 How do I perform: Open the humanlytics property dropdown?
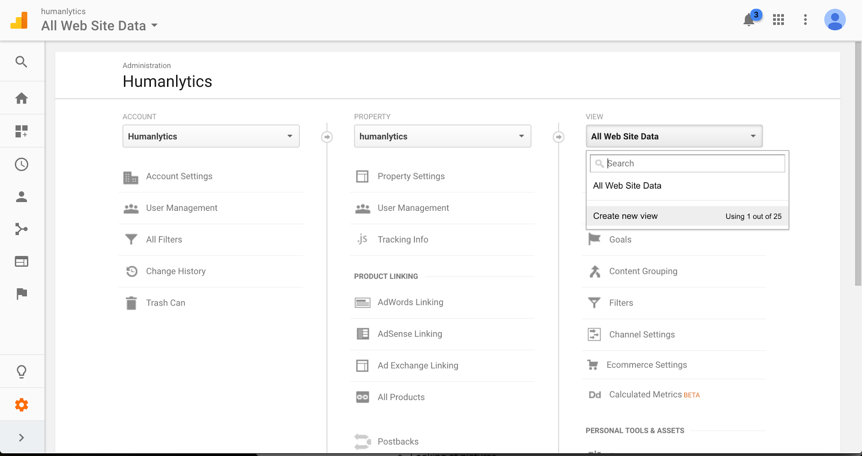pos(443,136)
